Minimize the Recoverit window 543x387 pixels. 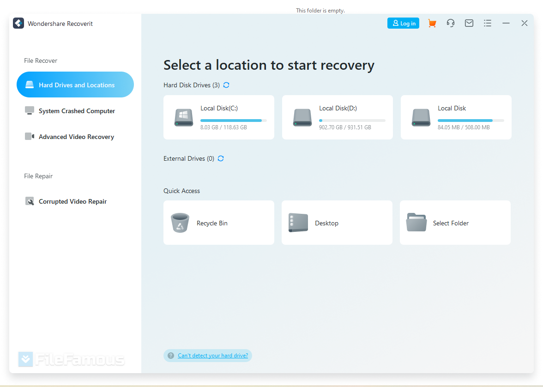[x=506, y=23]
